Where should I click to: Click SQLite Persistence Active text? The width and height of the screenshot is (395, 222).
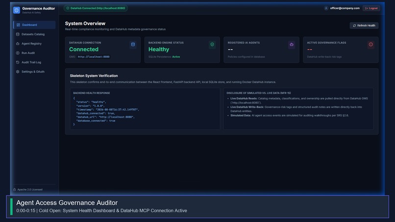(164, 57)
